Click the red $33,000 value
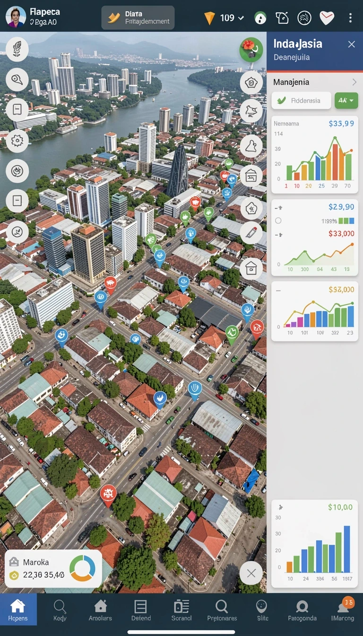 [341, 233]
